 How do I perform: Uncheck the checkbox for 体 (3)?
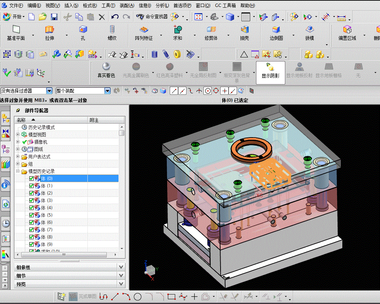31,200
